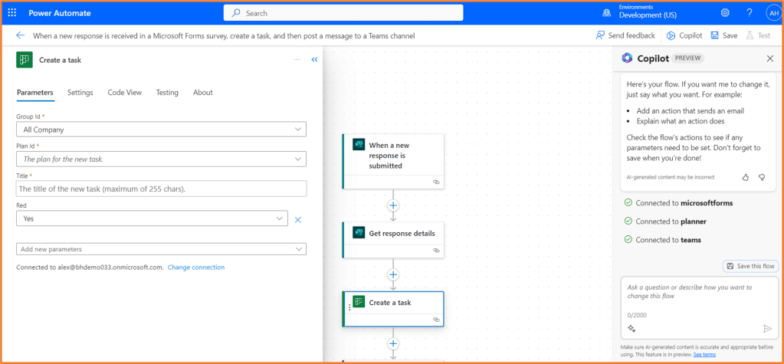Image resolution: width=784 pixels, height=364 pixels.
Task: Click the Help question mark icon
Action: click(x=749, y=13)
